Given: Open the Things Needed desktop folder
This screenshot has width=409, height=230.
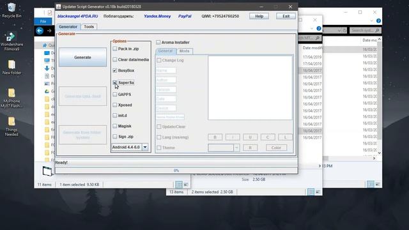Looking at the screenshot, I should pyautogui.click(x=12, y=126).
